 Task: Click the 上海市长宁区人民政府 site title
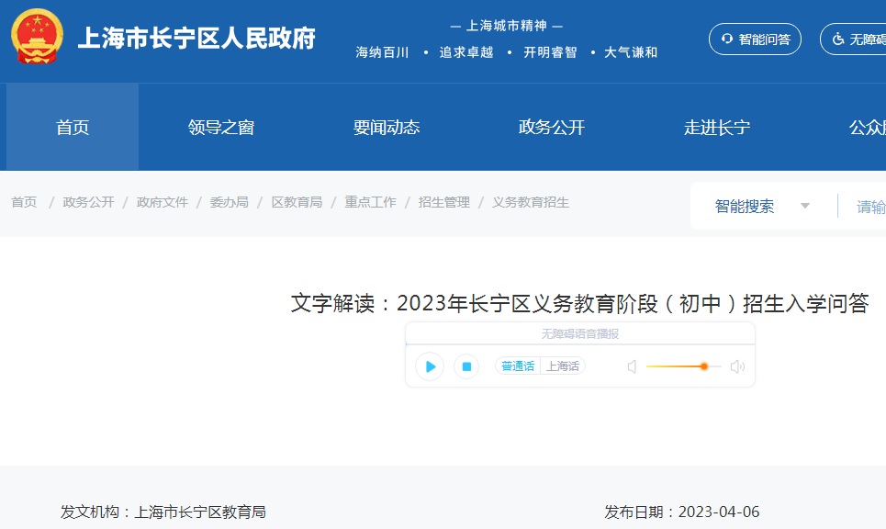click(196, 39)
